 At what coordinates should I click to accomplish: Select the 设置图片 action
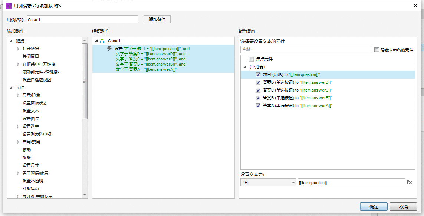[30, 119]
